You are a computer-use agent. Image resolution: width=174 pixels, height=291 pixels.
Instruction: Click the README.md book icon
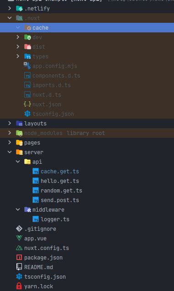point(19,267)
